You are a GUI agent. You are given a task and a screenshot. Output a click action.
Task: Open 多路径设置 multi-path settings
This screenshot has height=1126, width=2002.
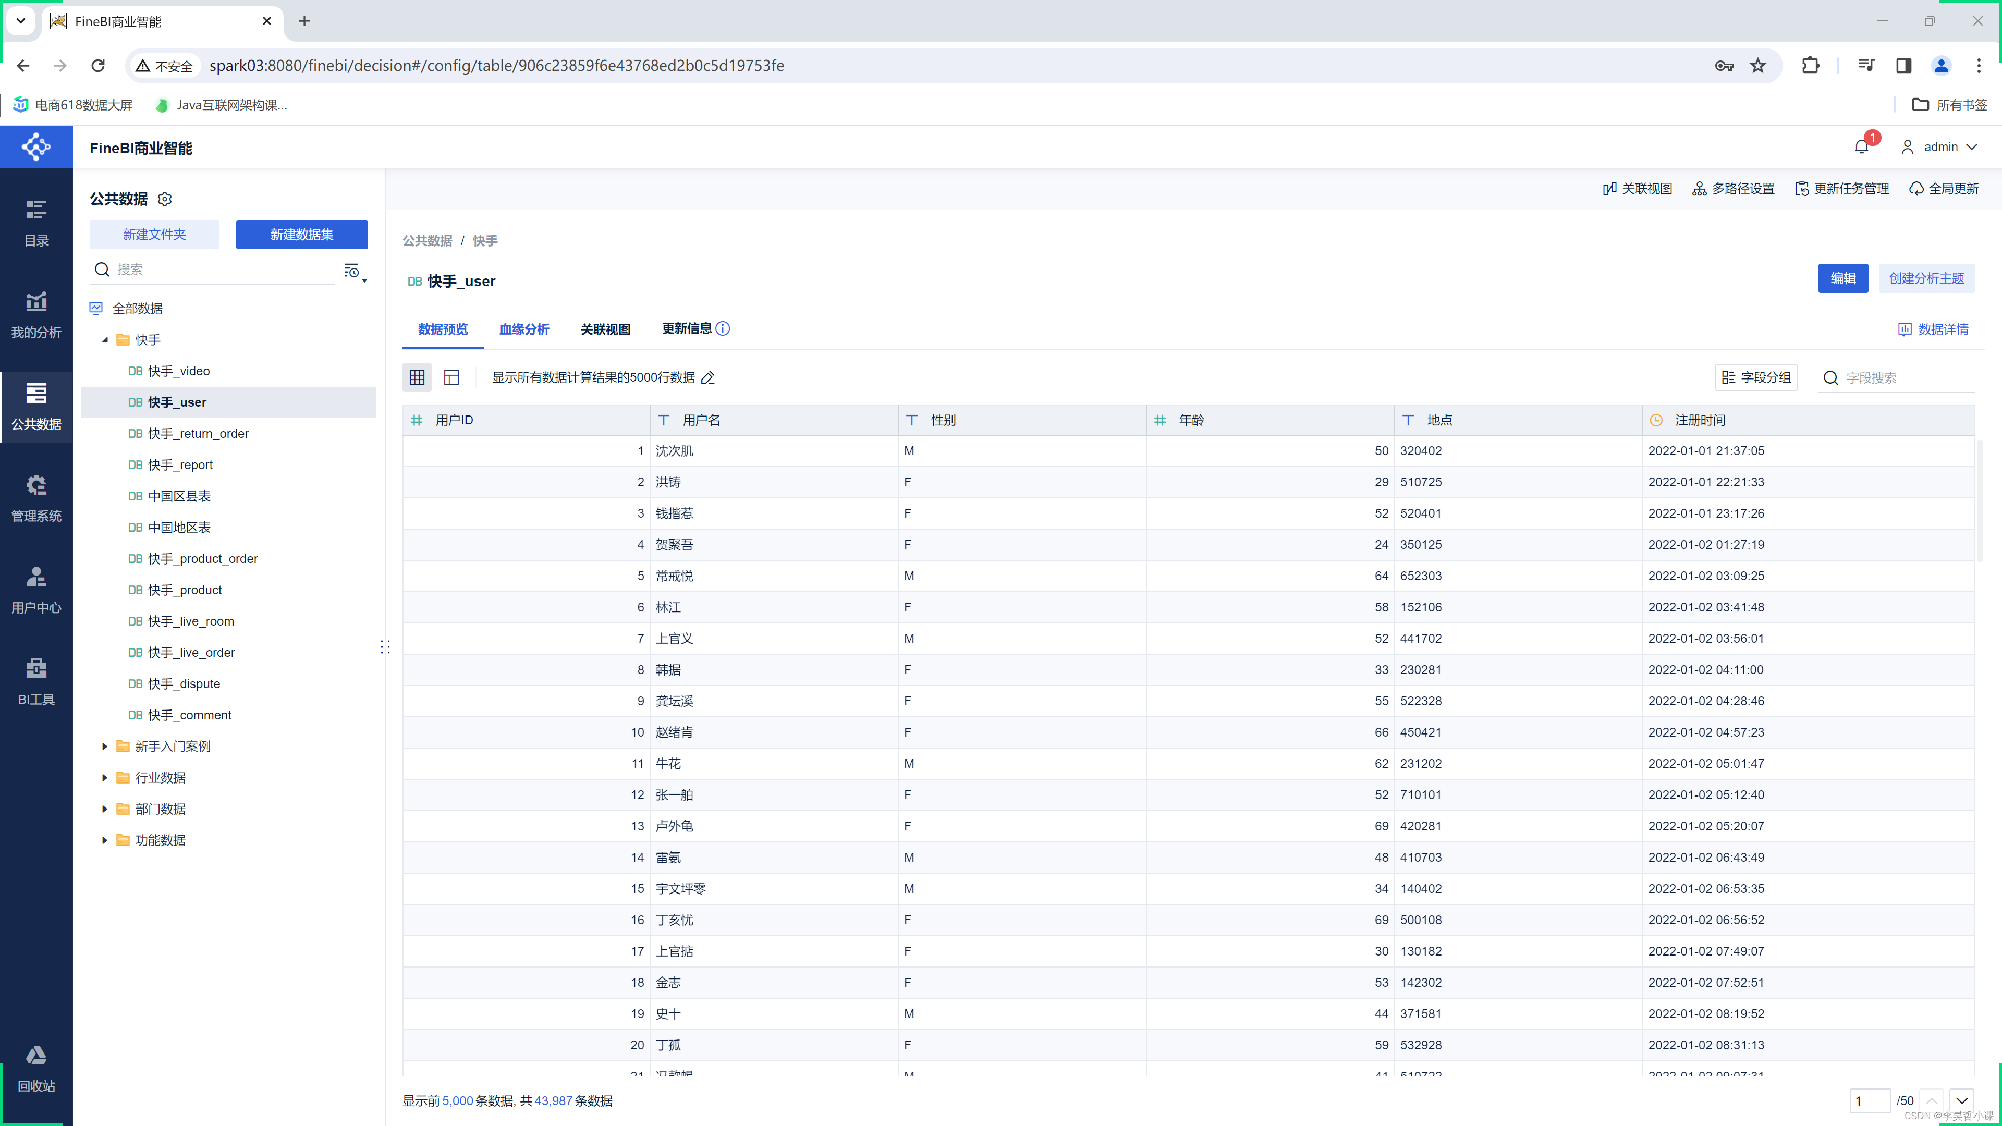1733,189
